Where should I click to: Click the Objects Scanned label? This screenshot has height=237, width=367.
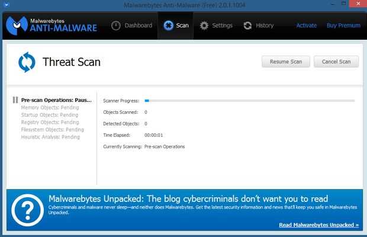coord(121,112)
